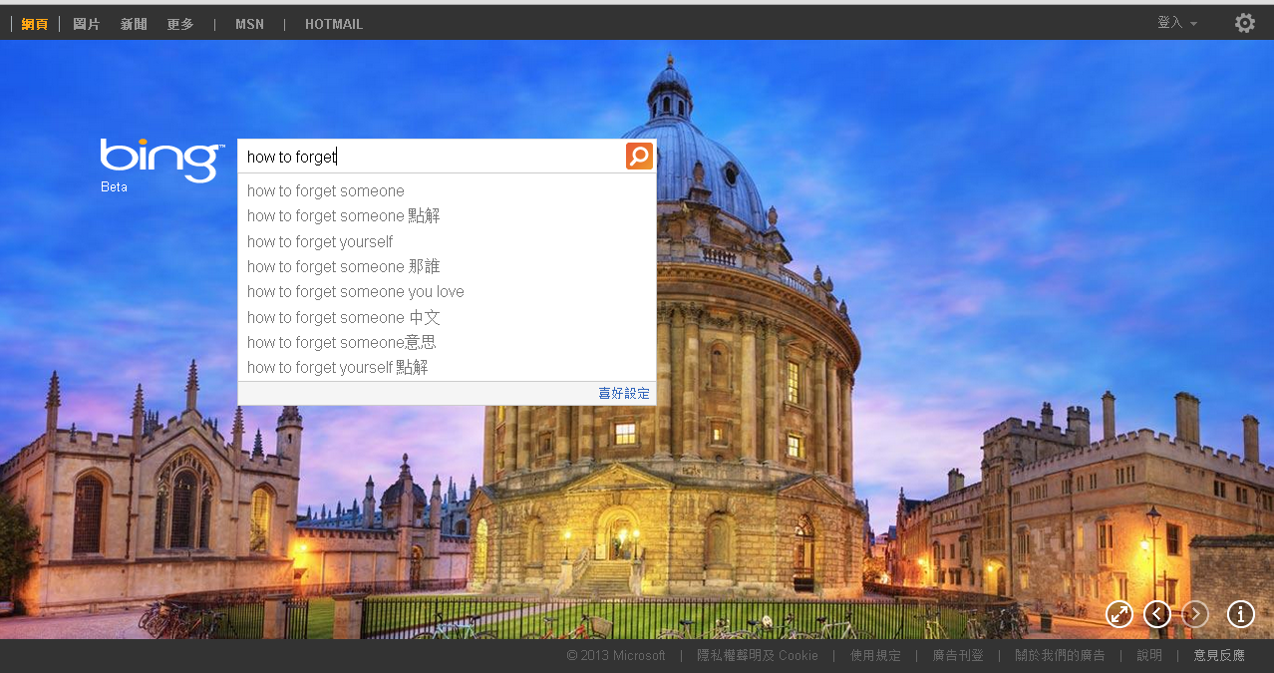Choose suggestion "how to forget someone 那誰"
This screenshot has height=673, width=1274.
coord(447,266)
